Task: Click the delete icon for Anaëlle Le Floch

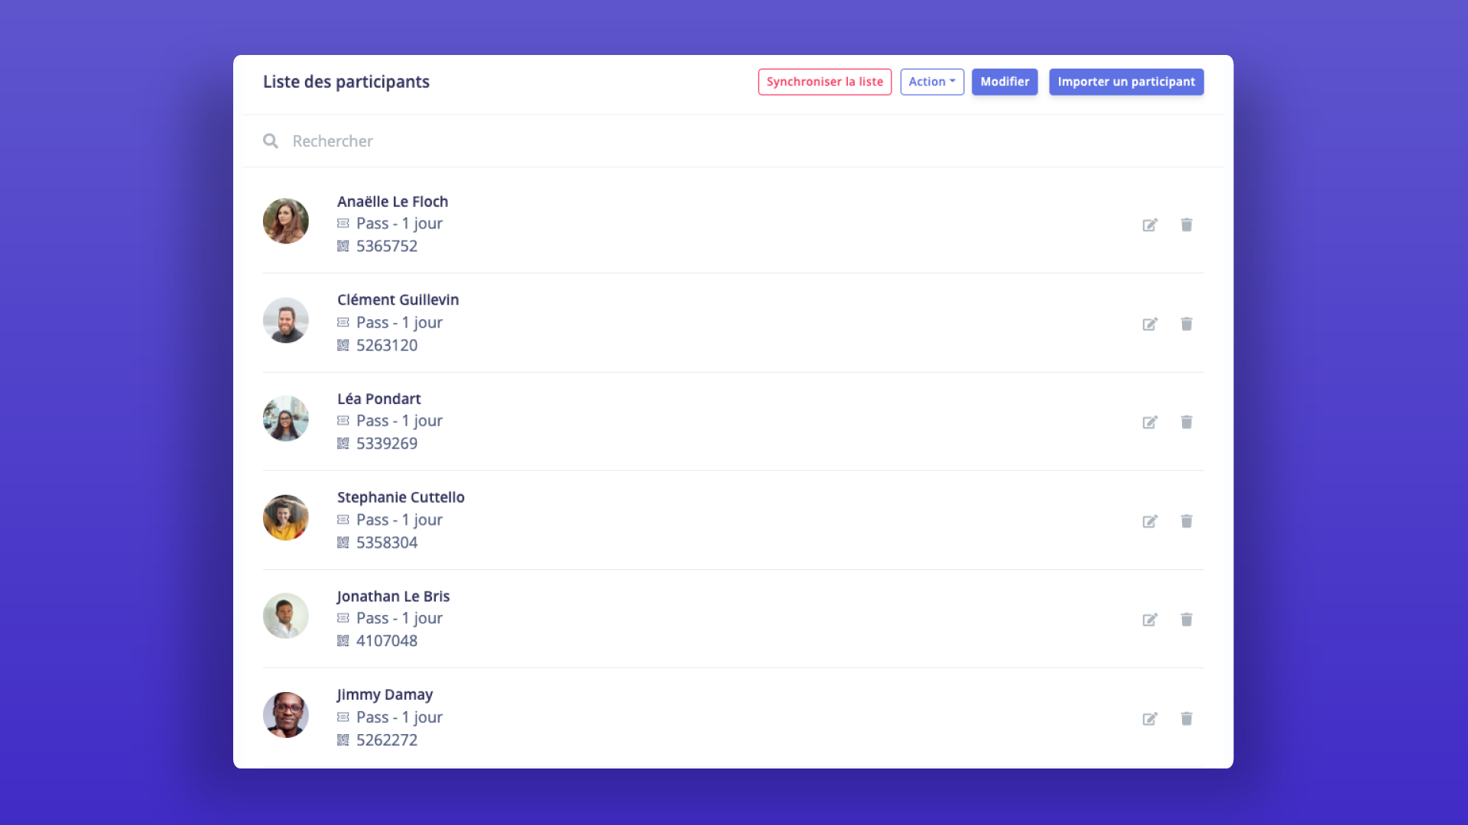Action: (x=1187, y=225)
